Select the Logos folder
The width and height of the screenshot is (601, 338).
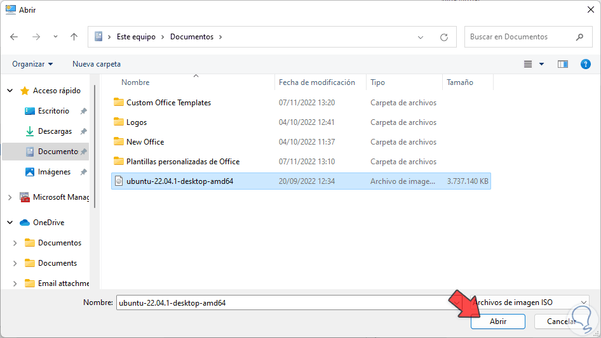pos(137,122)
